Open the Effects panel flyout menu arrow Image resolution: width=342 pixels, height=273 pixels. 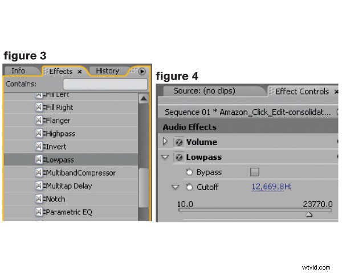[142, 71]
